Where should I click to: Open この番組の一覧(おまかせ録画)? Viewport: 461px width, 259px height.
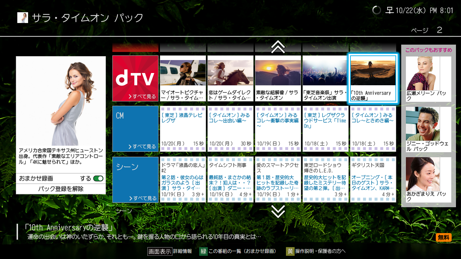click(x=242, y=251)
